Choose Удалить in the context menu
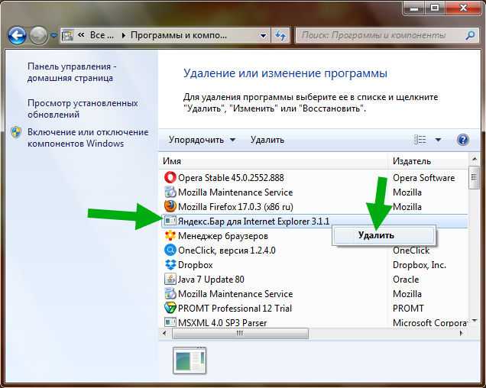486x388 pixels. pos(384,235)
